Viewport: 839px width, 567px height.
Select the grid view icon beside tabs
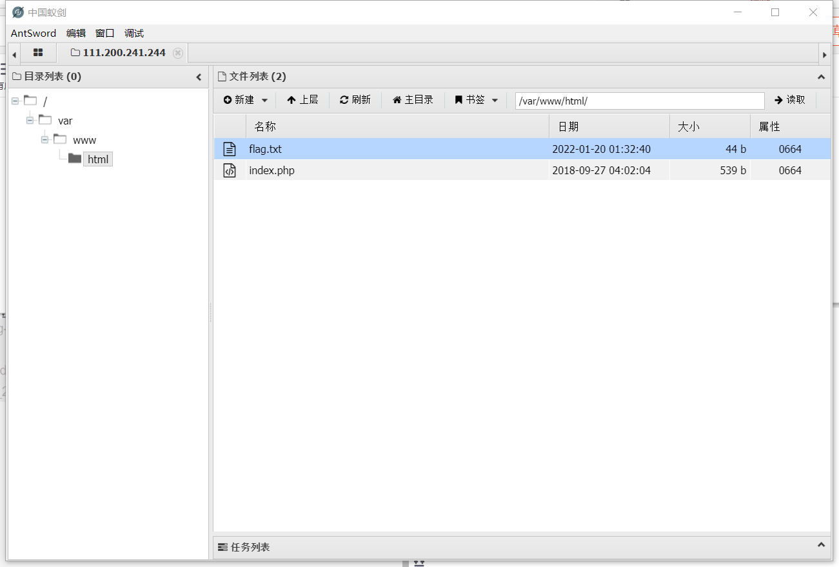38,53
